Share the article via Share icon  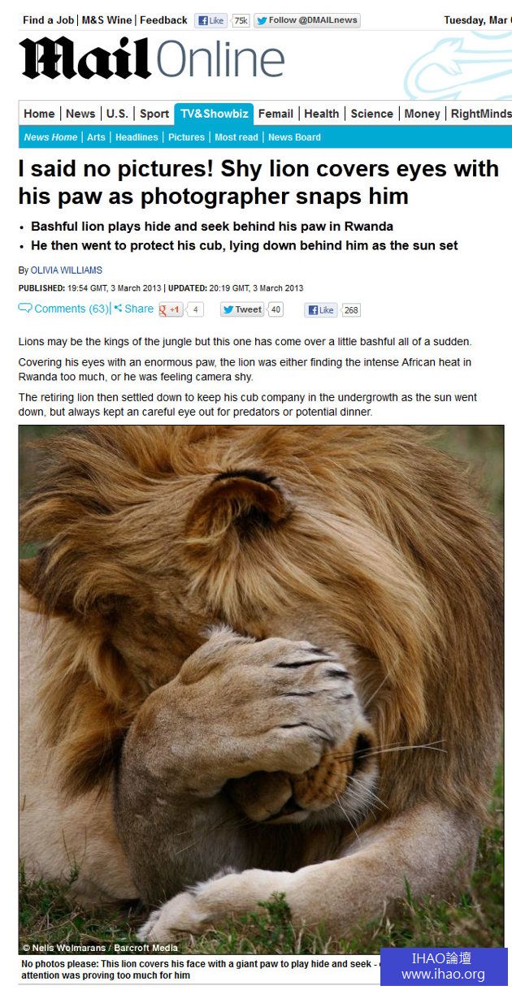pos(133,309)
